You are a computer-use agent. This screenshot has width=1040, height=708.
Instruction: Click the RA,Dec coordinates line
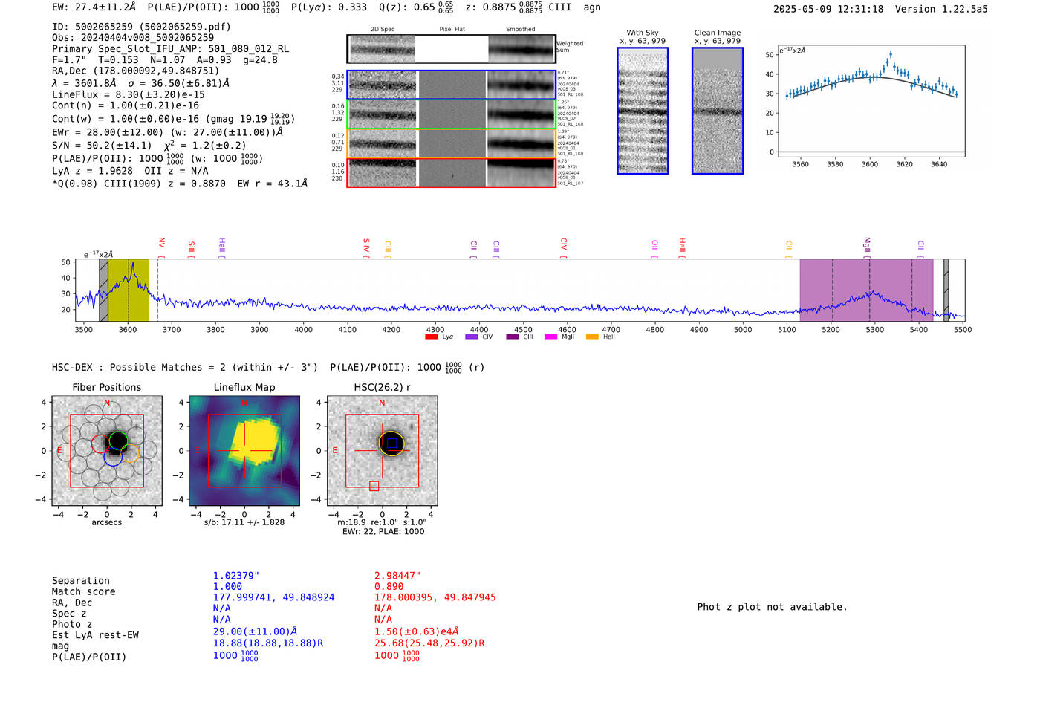pyautogui.click(x=135, y=71)
